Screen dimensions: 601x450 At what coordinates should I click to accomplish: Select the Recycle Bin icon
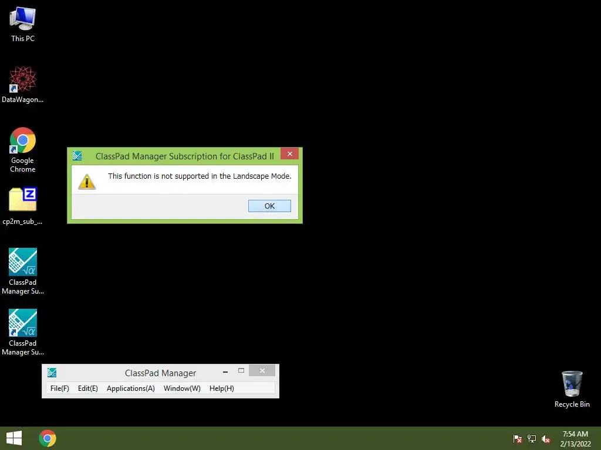click(x=572, y=389)
